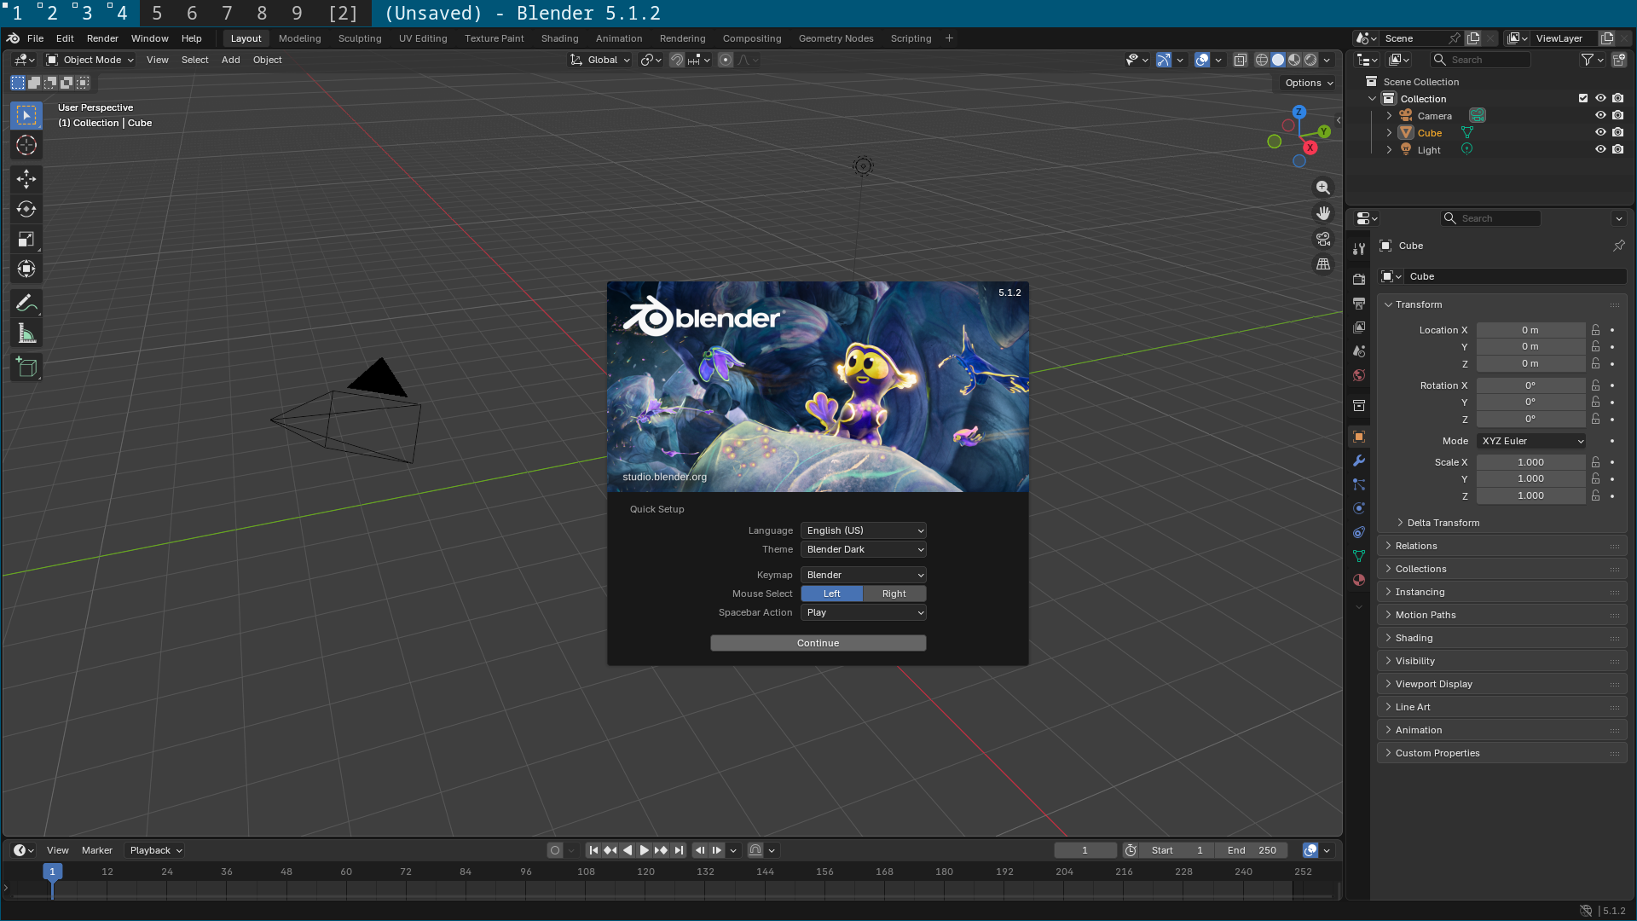1637x921 pixels.
Task: Select the Transform tool
Action: point(26,269)
